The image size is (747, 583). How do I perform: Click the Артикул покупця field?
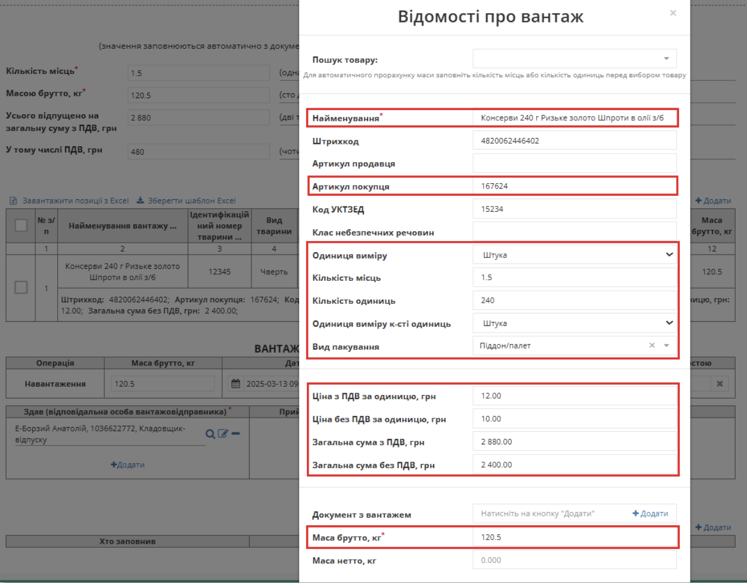pos(575,186)
